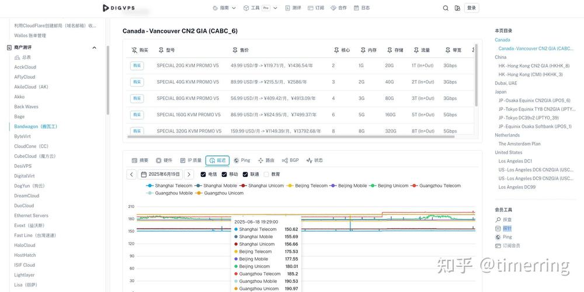
Task: Click pin icon beside 核心 column header
Action: pyautogui.click(x=337, y=50)
